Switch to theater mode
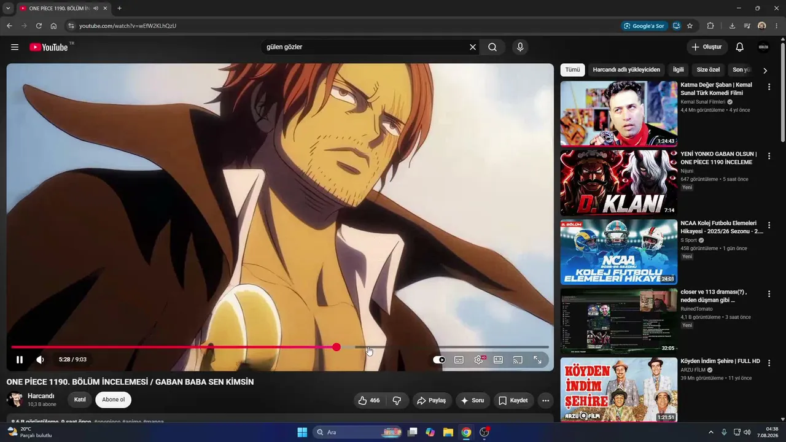Screen dimensions: 786x442 [498, 360]
